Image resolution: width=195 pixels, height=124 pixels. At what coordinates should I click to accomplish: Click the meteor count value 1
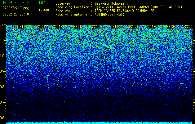(44, 14)
